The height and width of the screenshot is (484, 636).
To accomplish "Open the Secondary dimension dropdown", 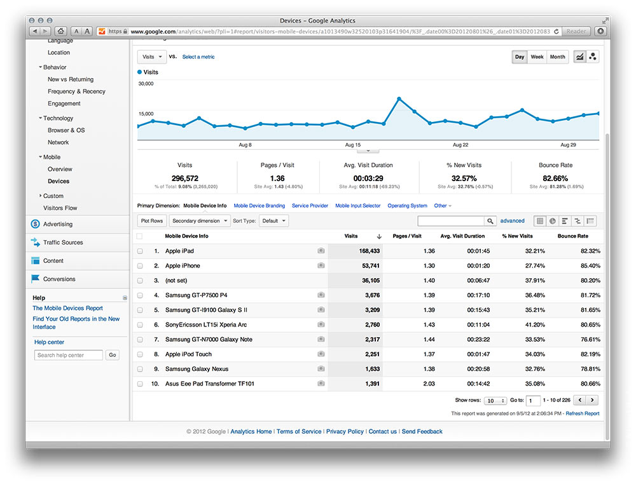I will pos(200,221).
